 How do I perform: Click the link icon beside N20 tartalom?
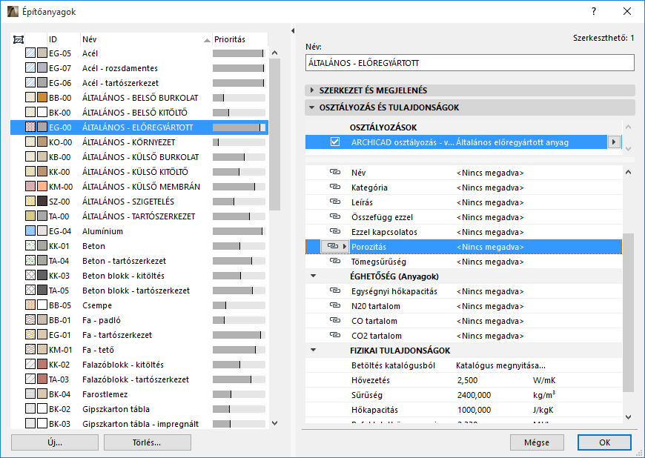[335, 305]
